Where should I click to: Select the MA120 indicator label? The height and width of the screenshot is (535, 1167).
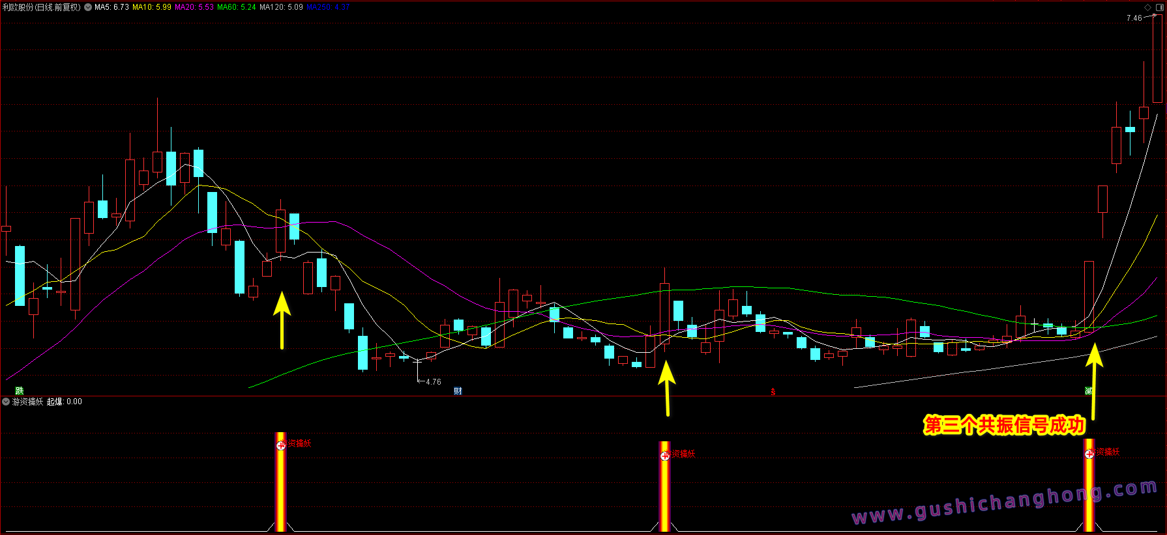tap(281, 7)
